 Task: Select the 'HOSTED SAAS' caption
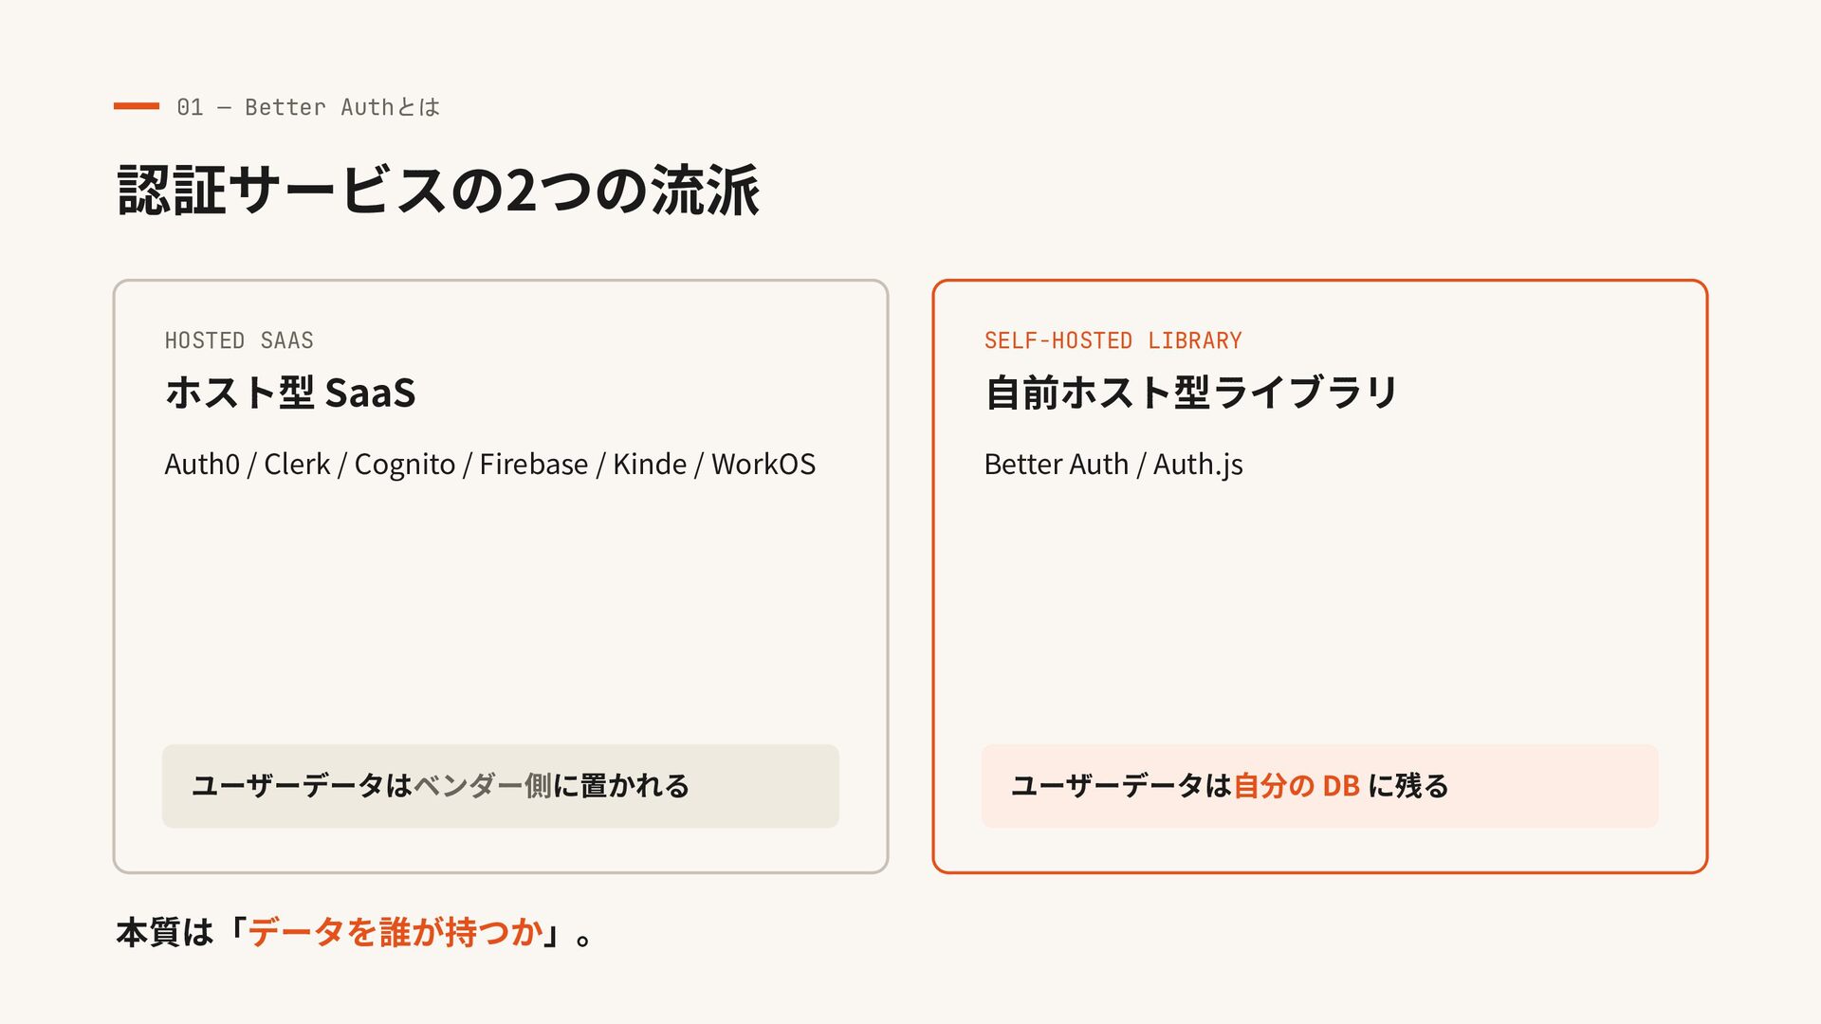(x=239, y=340)
